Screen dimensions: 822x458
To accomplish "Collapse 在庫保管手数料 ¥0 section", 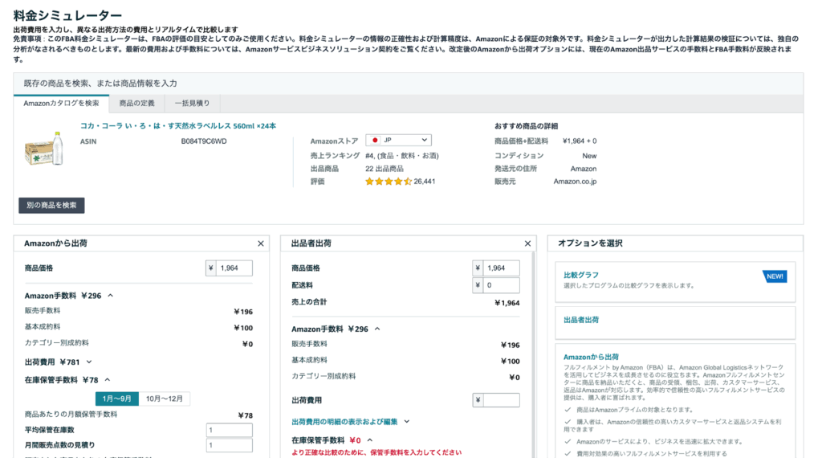I will click(370, 440).
